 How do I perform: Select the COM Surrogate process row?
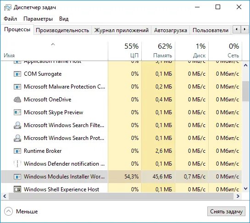tap(122, 74)
